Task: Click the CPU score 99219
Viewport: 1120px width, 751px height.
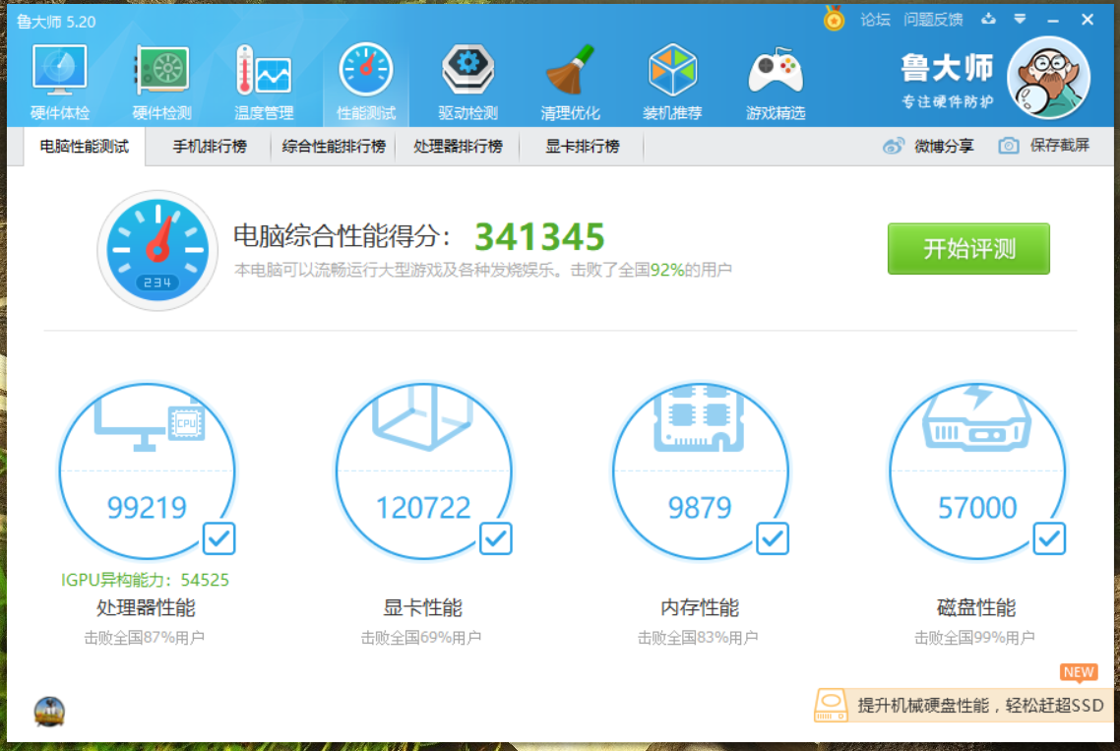Action: pyautogui.click(x=147, y=507)
